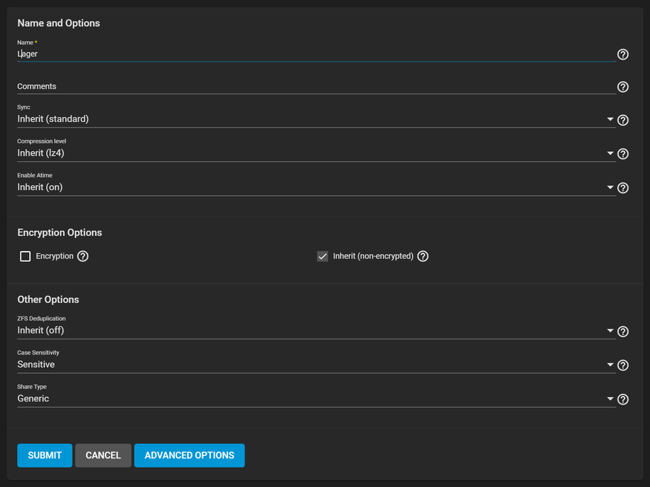
Task: Click the Advanced Options button
Action: click(189, 455)
